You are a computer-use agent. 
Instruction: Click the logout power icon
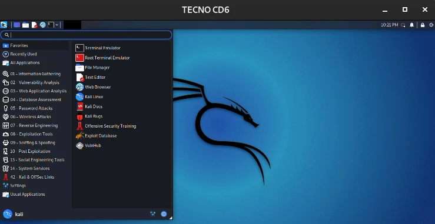coord(431,25)
